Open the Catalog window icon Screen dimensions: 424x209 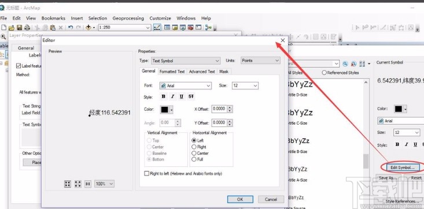(175, 28)
